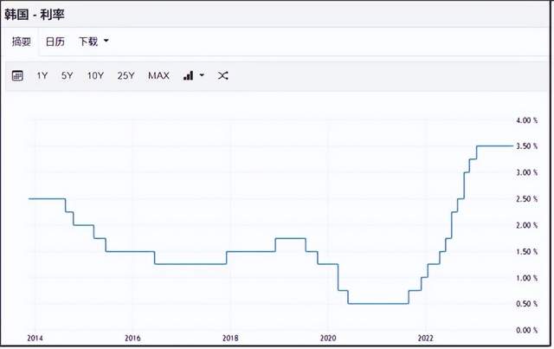Click the shuffle compare icon
Viewport: 554px width, 349px height.
pyautogui.click(x=223, y=75)
